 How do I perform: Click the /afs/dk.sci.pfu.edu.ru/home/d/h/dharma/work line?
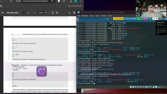tap(28, 59)
